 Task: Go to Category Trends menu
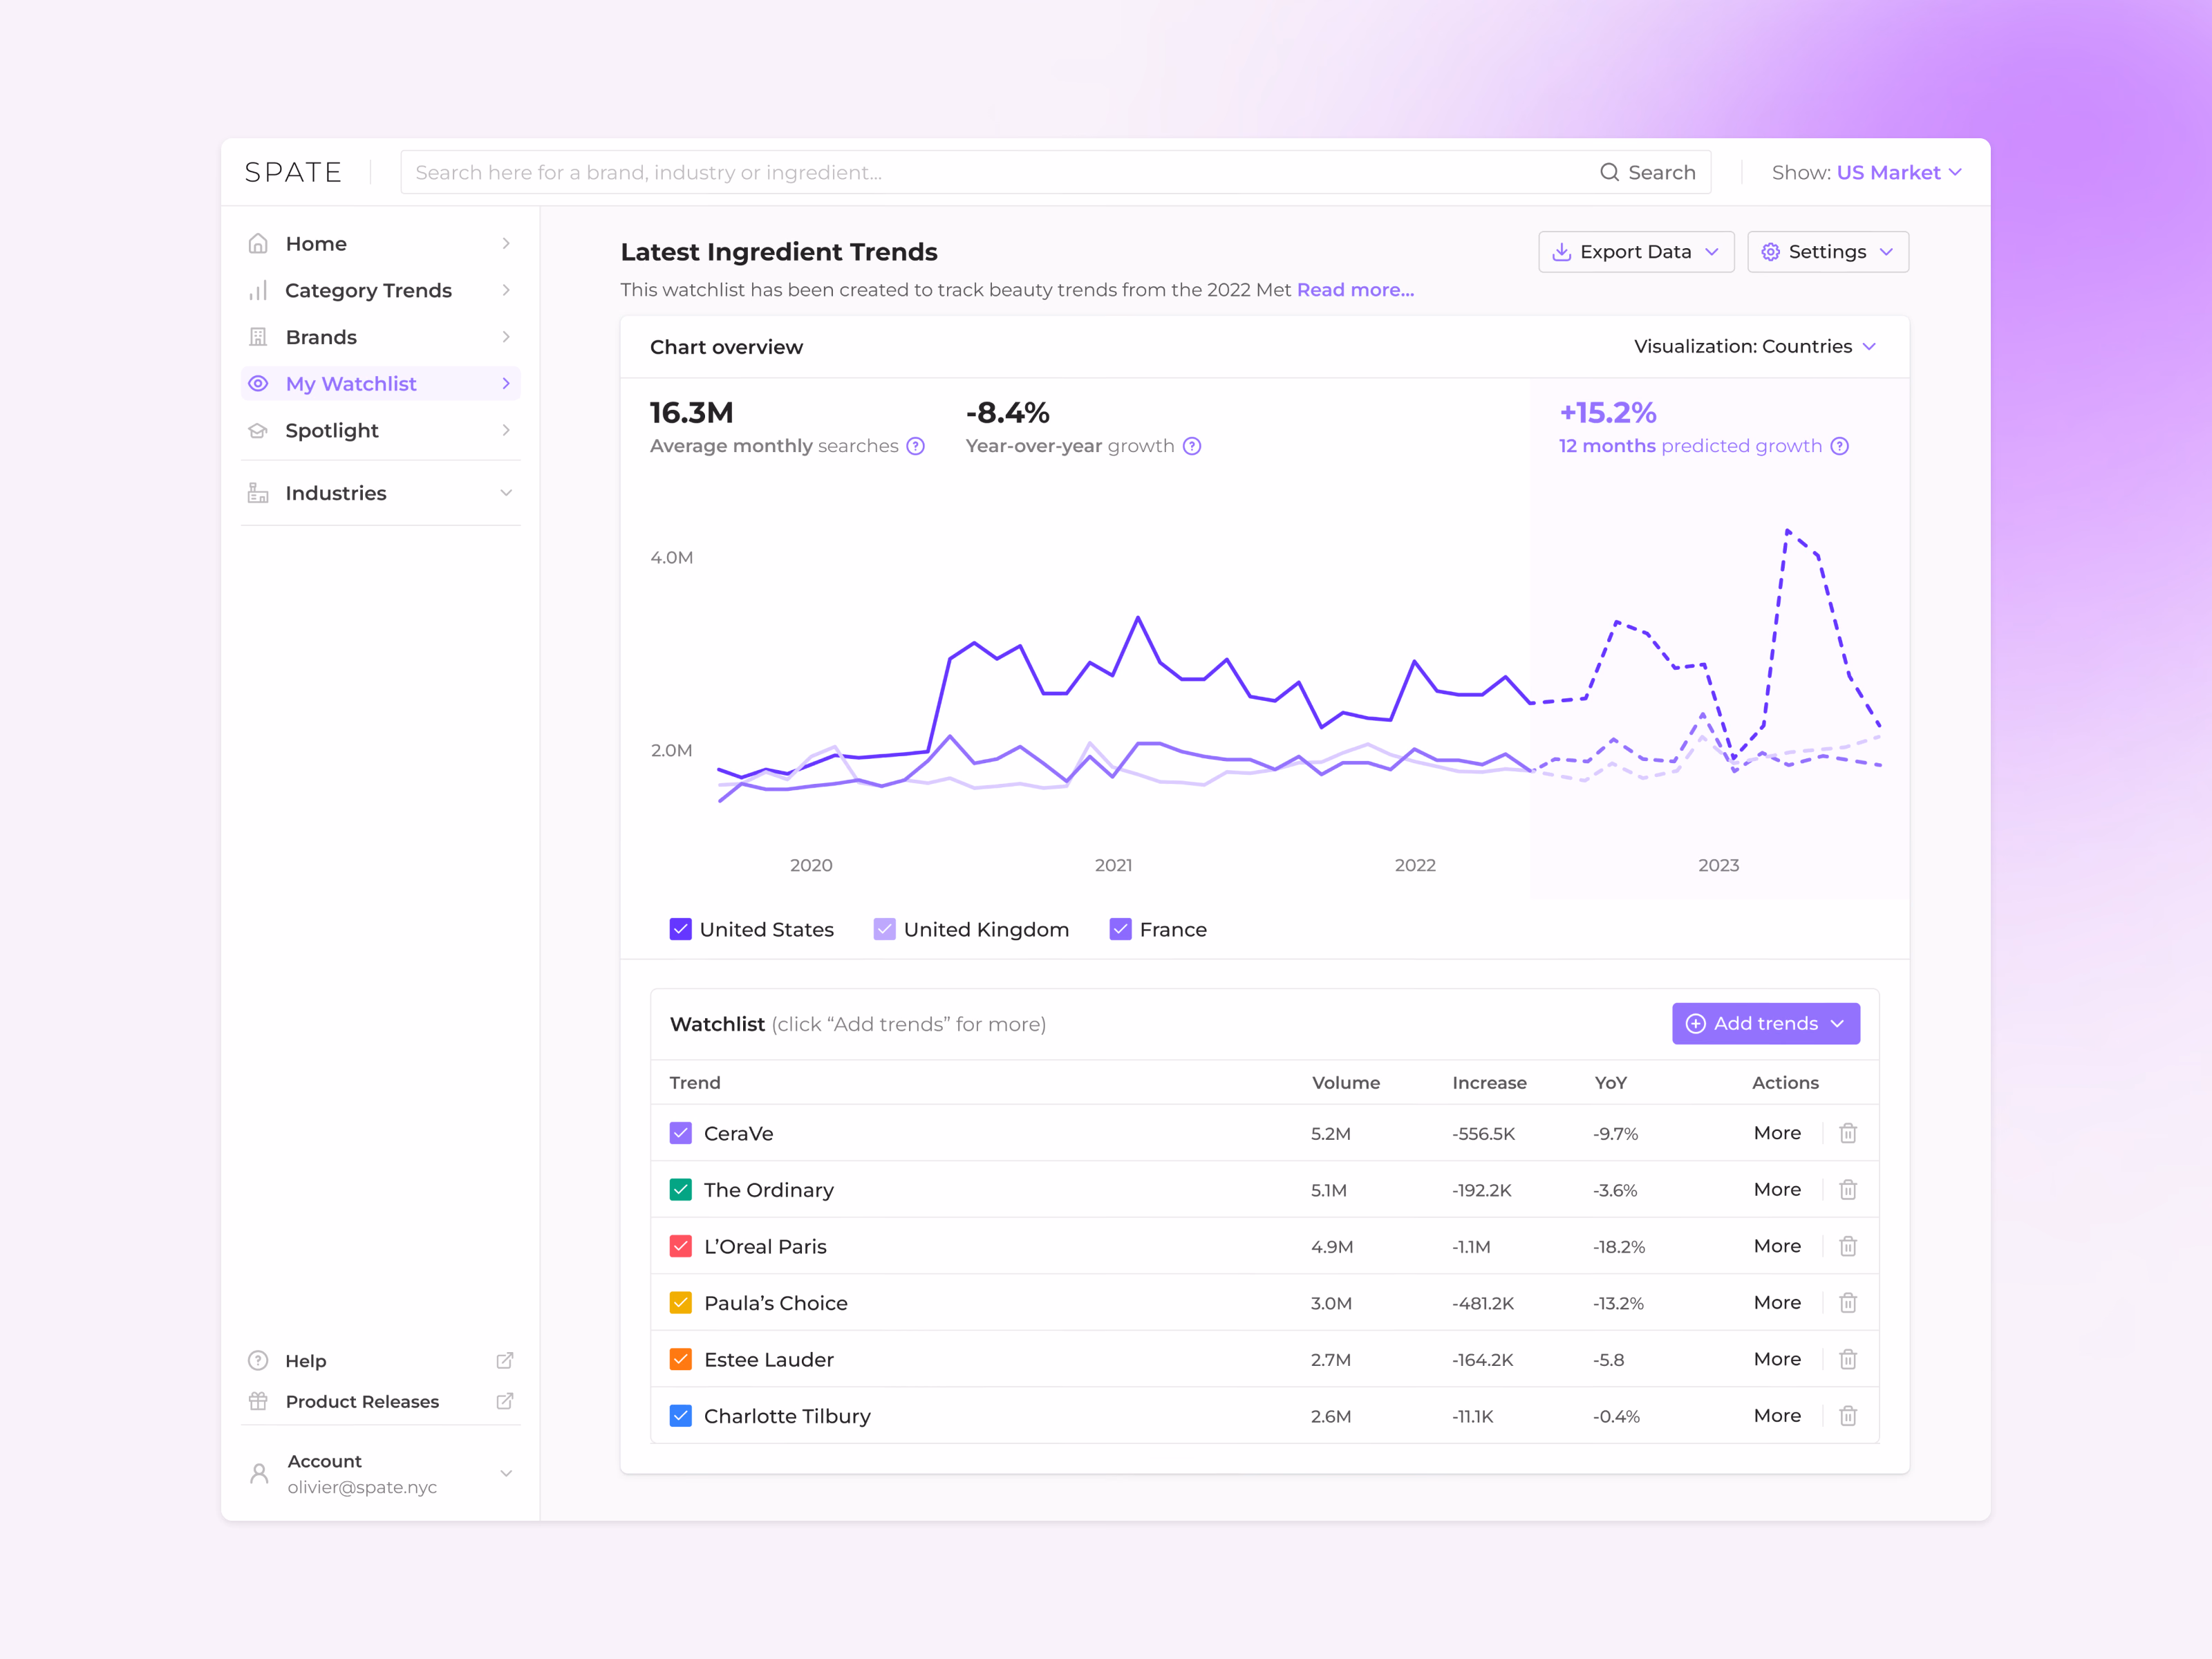coord(380,290)
